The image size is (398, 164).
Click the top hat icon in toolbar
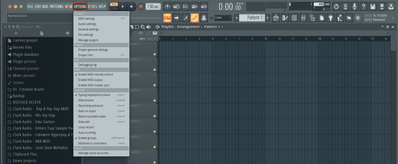click(204, 17)
